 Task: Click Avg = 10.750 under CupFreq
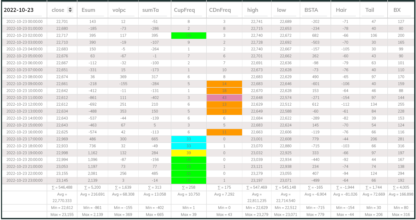tap(189, 194)
